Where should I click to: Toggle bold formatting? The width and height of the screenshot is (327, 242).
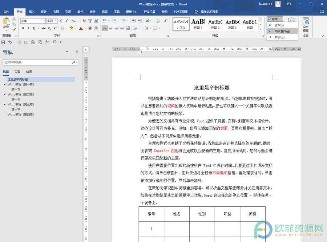[23, 28]
